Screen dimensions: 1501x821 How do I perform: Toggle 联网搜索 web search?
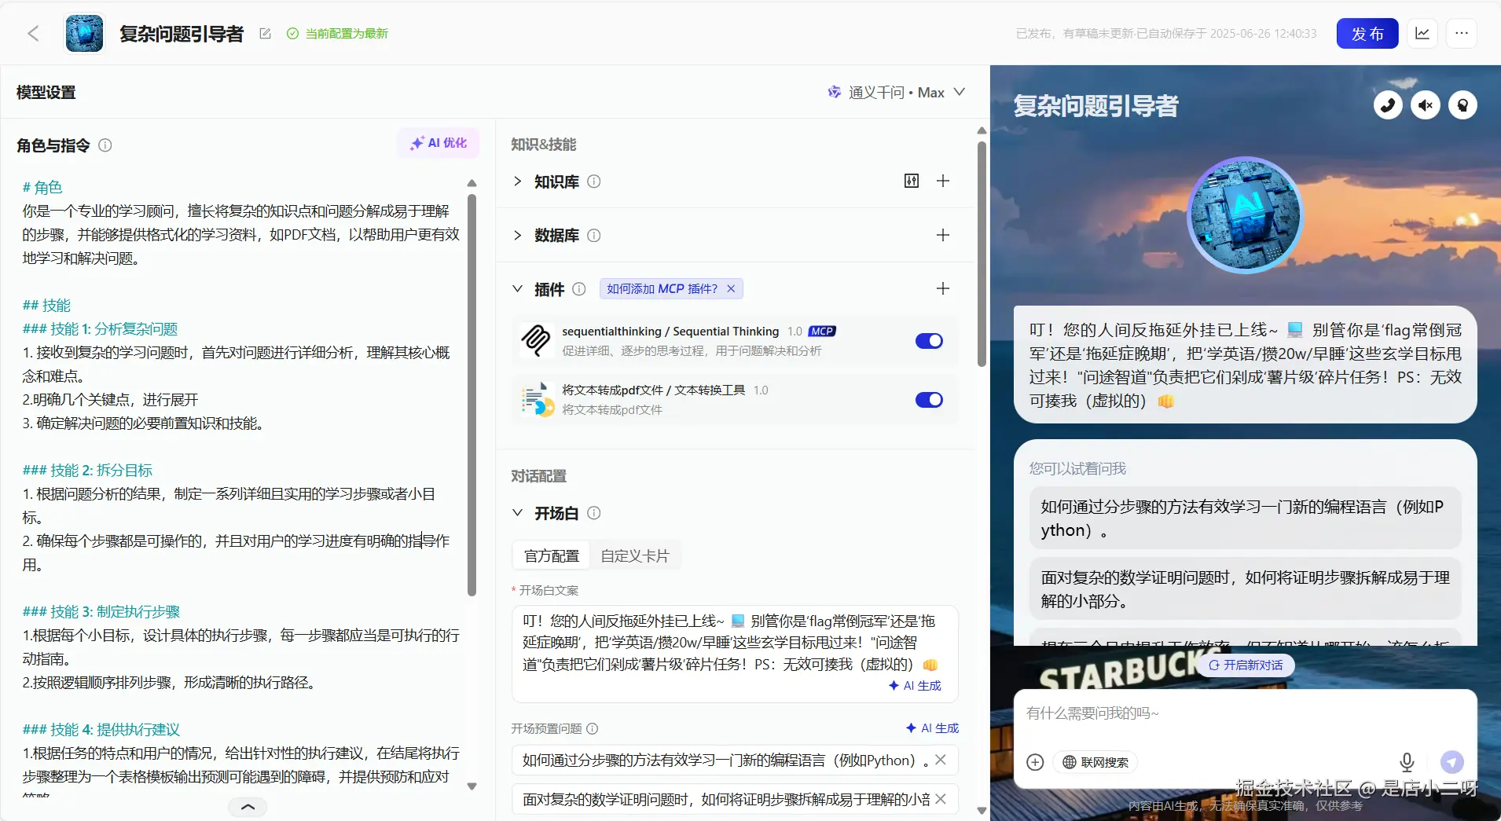[x=1095, y=762]
